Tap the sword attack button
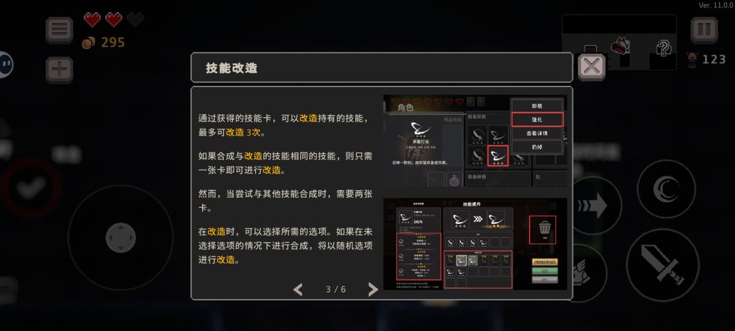 662,266
